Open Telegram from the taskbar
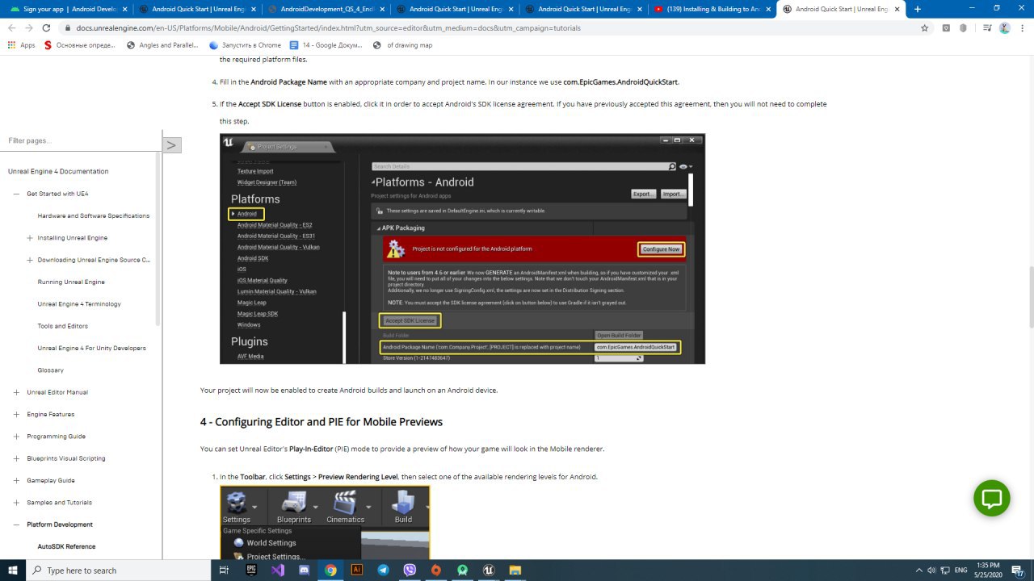 coord(383,570)
